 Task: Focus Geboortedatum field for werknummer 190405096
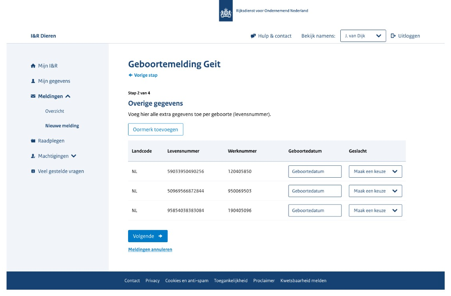point(315,211)
